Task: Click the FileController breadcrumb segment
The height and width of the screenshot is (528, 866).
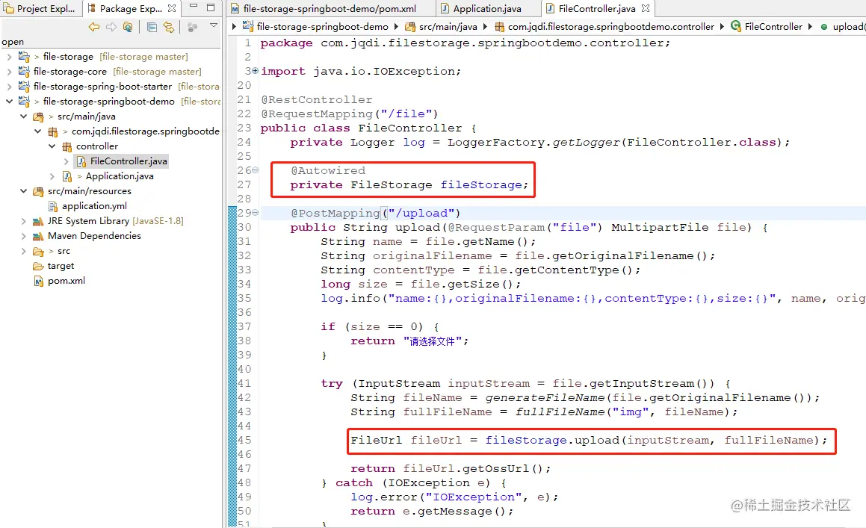Action: click(773, 26)
